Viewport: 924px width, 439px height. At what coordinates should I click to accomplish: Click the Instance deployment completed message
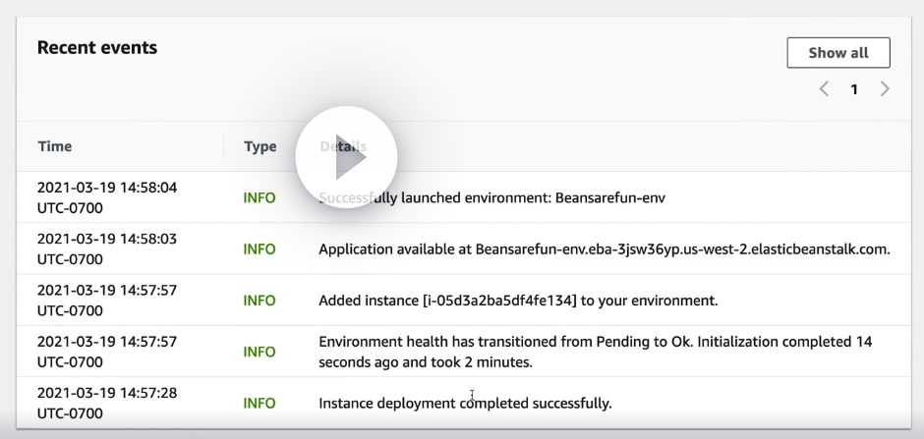pos(465,403)
